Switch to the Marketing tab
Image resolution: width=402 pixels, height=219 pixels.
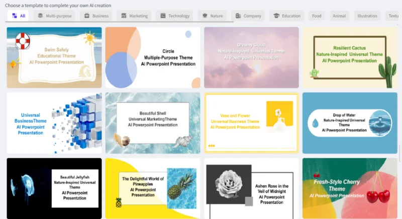[134, 16]
